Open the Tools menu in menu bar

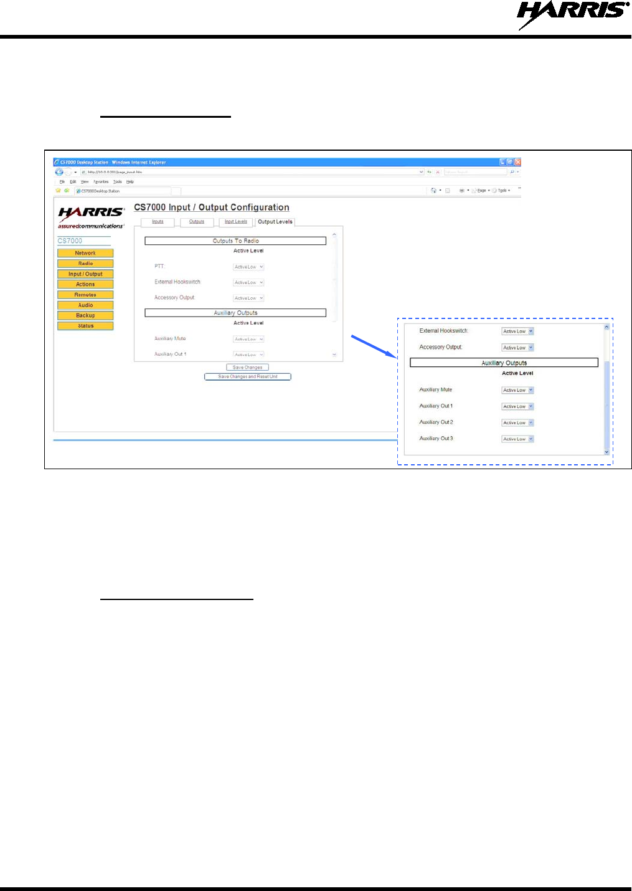[118, 182]
